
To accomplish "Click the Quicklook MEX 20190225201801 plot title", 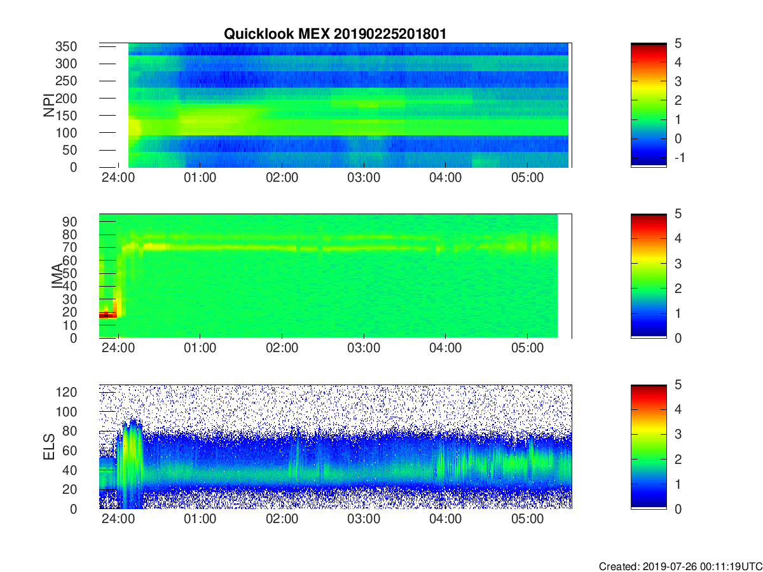I will (x=334, y=34).
